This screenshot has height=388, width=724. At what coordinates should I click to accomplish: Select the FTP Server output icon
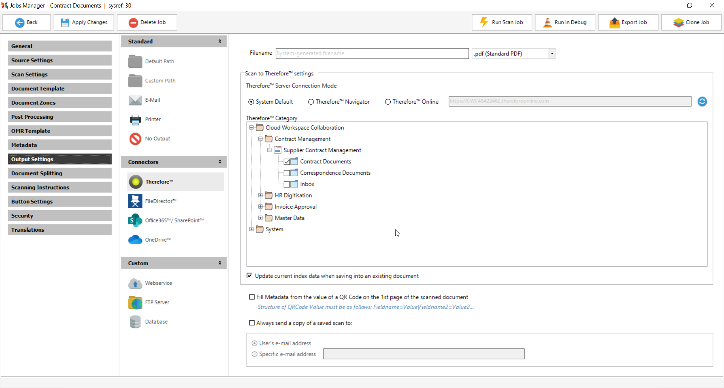135,302
